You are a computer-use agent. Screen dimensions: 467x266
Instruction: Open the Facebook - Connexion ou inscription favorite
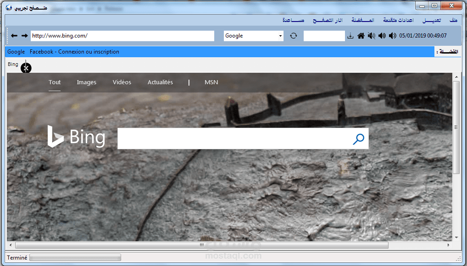click(x=74, y=52)
